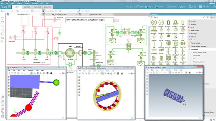The image size is (216, 121).
Task: Click the help question mark icon in toolbar
Action: pos(214,7)
